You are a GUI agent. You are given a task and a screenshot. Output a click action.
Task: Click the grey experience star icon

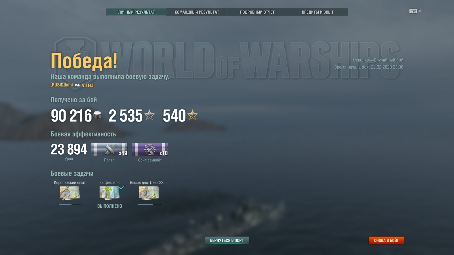point(149,115)
